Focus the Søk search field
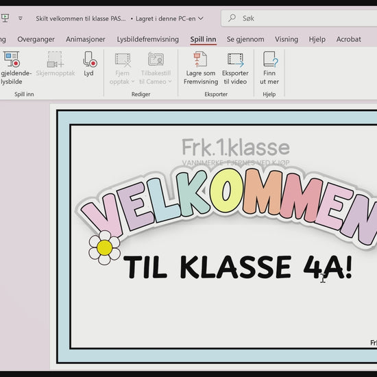 tap(299, 18)
